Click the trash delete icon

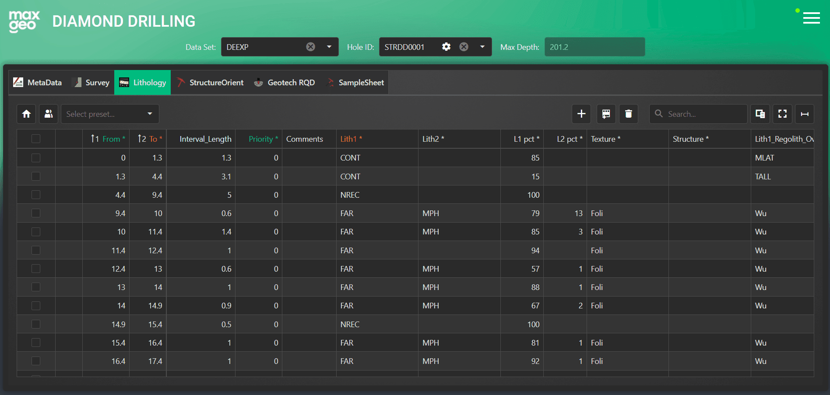coord(629,114)
